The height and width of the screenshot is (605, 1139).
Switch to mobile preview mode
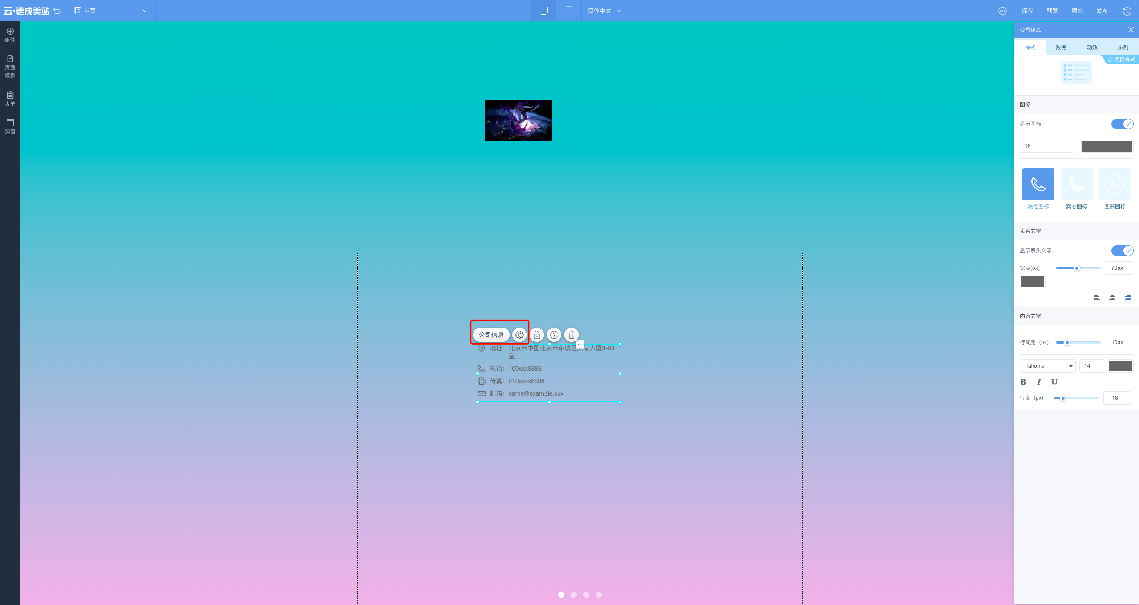568,11
